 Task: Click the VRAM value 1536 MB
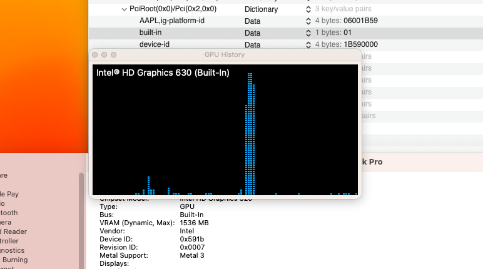click(194, 223)
